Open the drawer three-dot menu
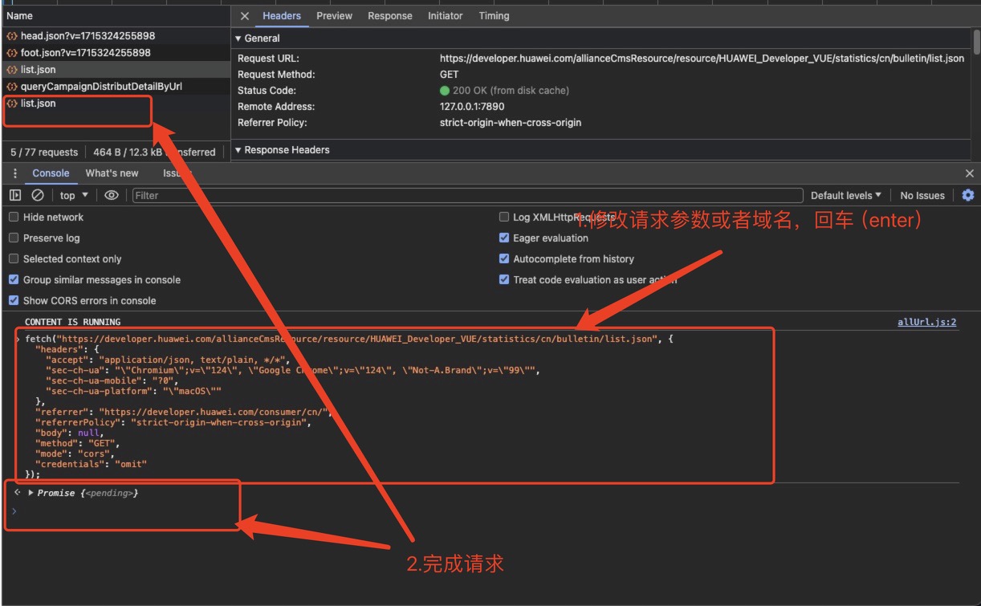Viewport: 981px width, 606px height. 14,173
